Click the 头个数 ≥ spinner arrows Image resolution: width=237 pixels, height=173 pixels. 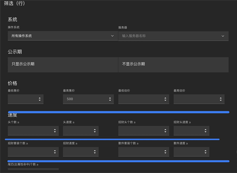[55, 131]
